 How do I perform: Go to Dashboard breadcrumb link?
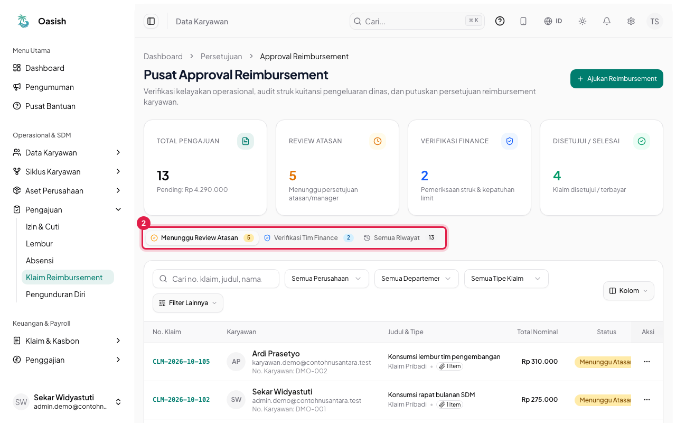click(163, 57)
